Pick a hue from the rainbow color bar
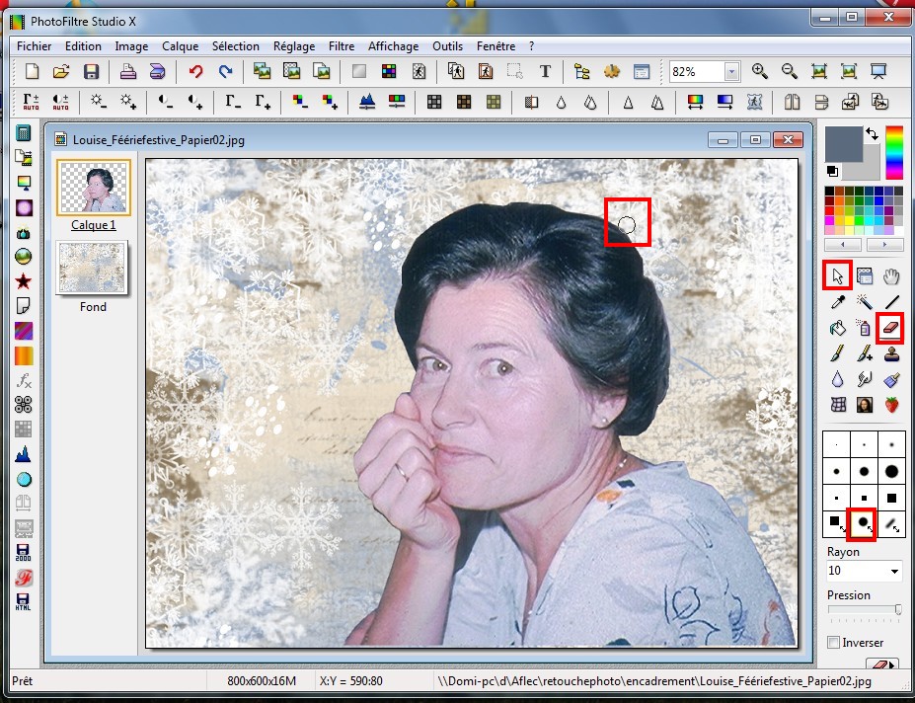Screen dimensions: 915x703 (894, 152)
